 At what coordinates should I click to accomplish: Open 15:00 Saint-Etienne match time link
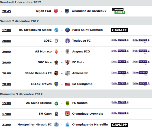click(x=7, y=103)
